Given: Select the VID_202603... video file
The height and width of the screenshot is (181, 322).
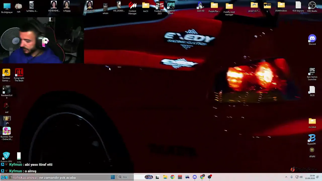Looking at the screenshot, I should 119,7.
